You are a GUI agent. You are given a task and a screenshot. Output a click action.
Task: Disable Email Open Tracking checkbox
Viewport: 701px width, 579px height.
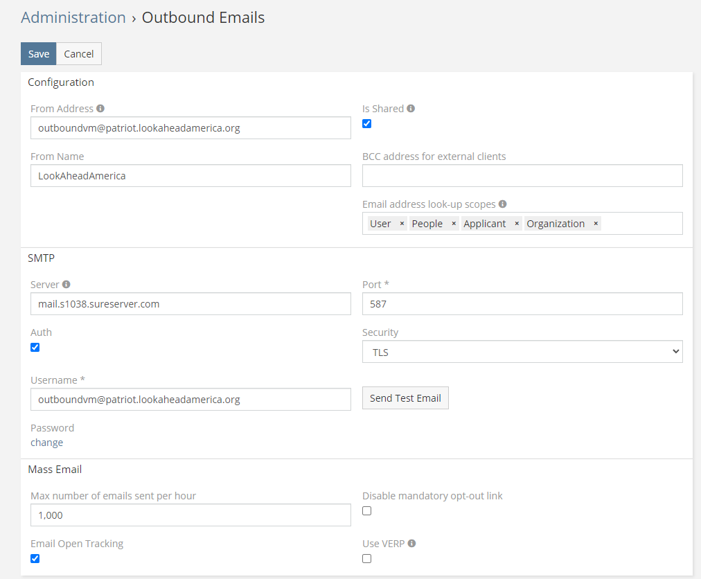coord(35,559)
